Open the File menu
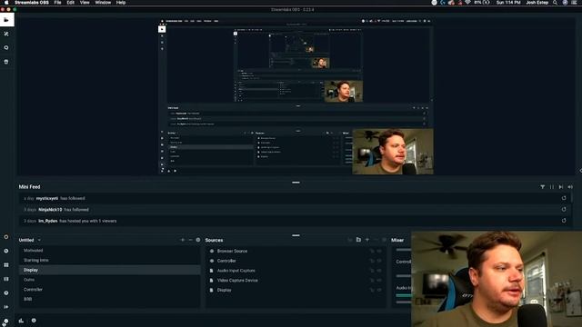This screenshot has width=582, height=327. 57,3
